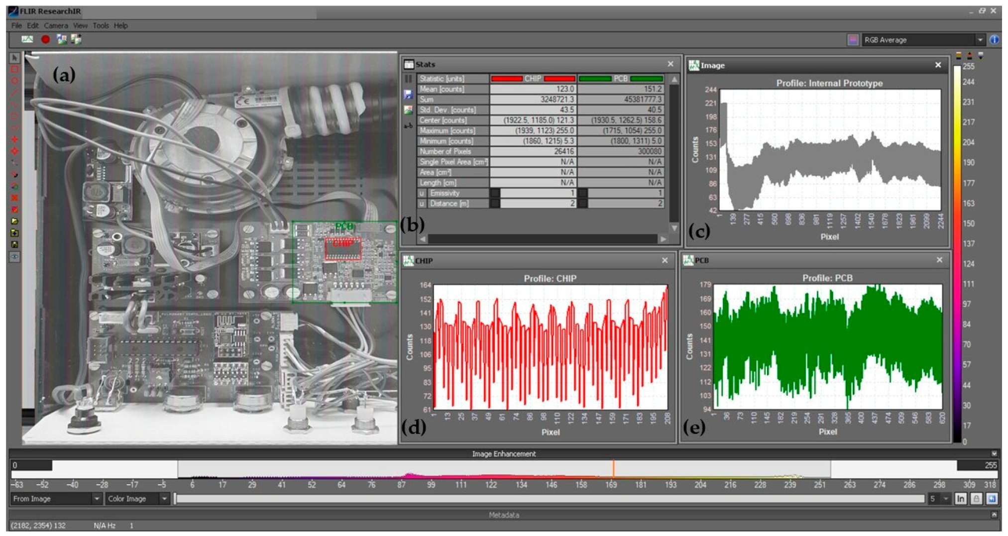Open the RGB Average dropdown

(x=979, y=40)
